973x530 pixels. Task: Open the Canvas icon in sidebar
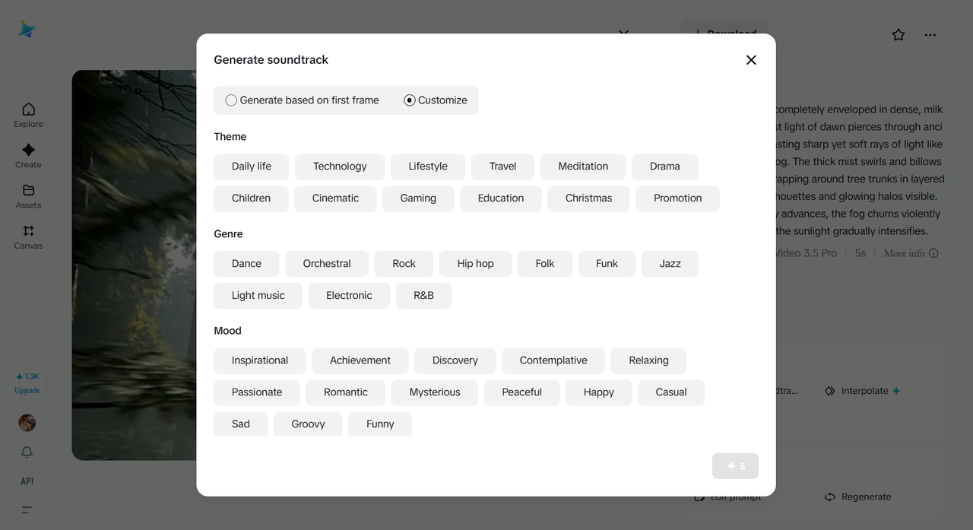28,236
